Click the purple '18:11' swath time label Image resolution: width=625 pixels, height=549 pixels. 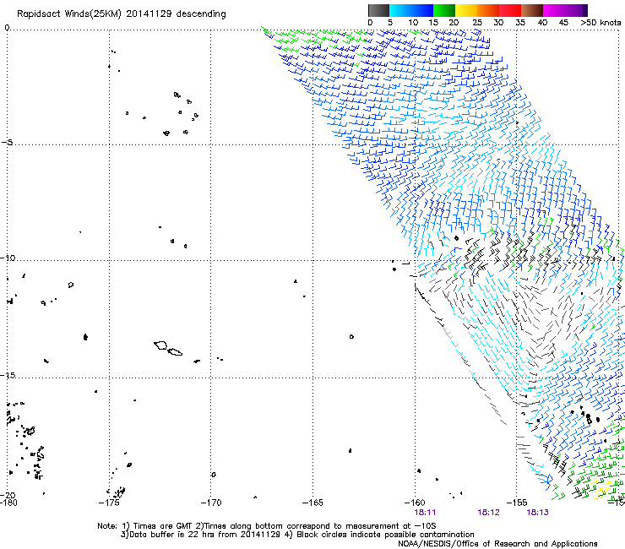(x=426, y=513)
